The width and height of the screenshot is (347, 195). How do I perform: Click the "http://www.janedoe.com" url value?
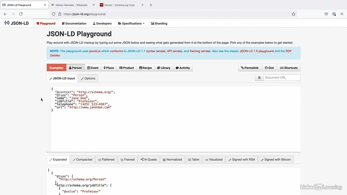coord(89,107)
